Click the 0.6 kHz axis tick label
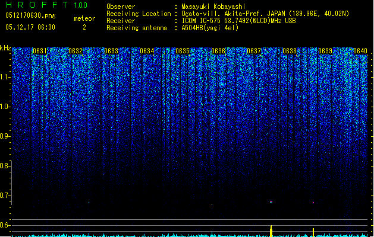Image resolution: width=374 pixels, height=237 pixels. pyautogui.click(x=5, y=225)
